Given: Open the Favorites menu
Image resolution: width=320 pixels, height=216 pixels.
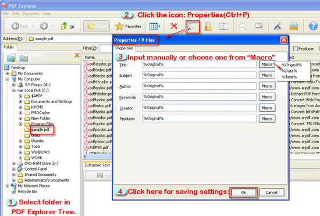Looking at the screenshot, I should click(x=31, y=13).
